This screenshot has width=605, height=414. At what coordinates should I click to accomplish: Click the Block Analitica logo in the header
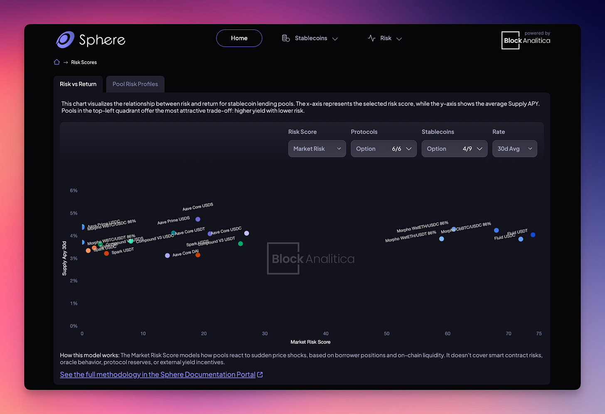526,40
